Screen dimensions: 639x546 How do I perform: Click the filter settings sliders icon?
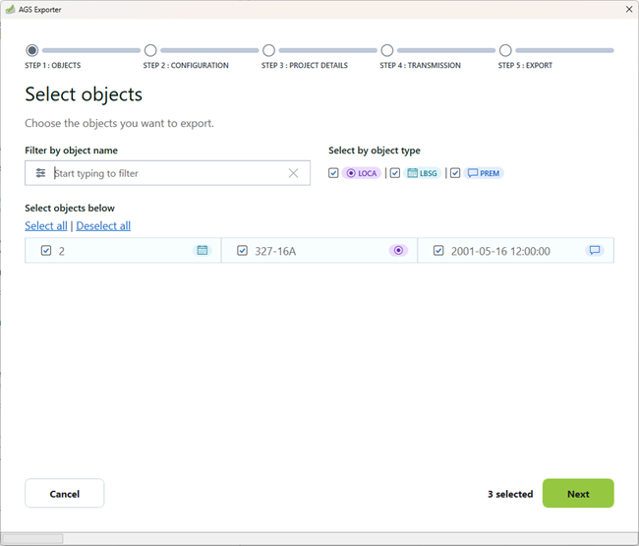coord(40,173)
